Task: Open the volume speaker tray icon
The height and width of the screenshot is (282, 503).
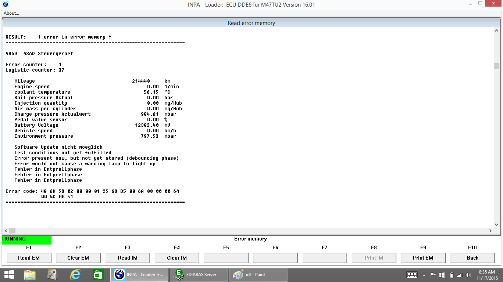Action: click(468, 275)
